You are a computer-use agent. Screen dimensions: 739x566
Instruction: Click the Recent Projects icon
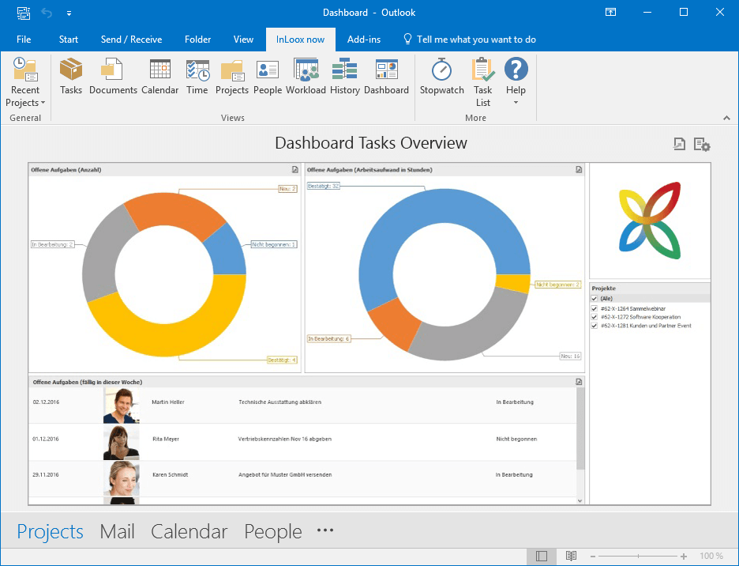click(25, 70)
